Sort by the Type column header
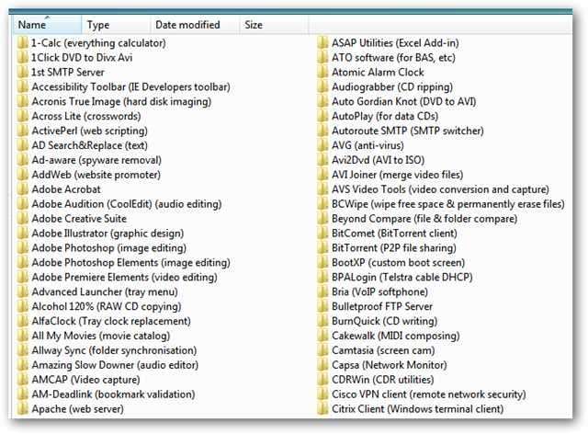The width and height of the screenshot is (588, 434). click(116, 25)
